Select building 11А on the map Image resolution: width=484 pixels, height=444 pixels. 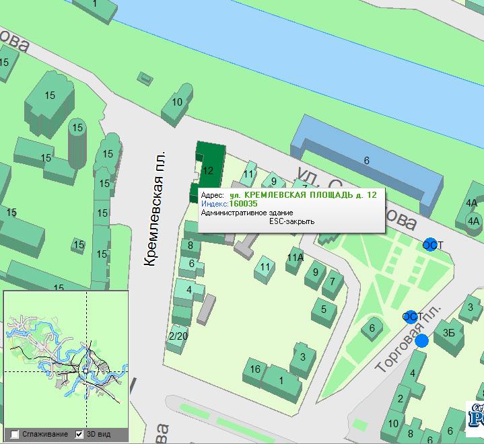coord(295,259)
